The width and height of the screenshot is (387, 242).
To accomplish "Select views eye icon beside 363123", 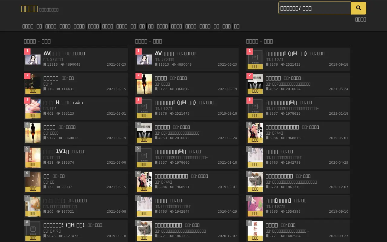I will (x=58, y=114).
